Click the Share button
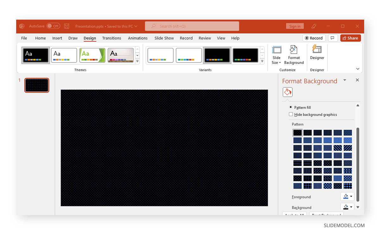The height and width of the screenshot is (235, 380). (x=350, y=38)
